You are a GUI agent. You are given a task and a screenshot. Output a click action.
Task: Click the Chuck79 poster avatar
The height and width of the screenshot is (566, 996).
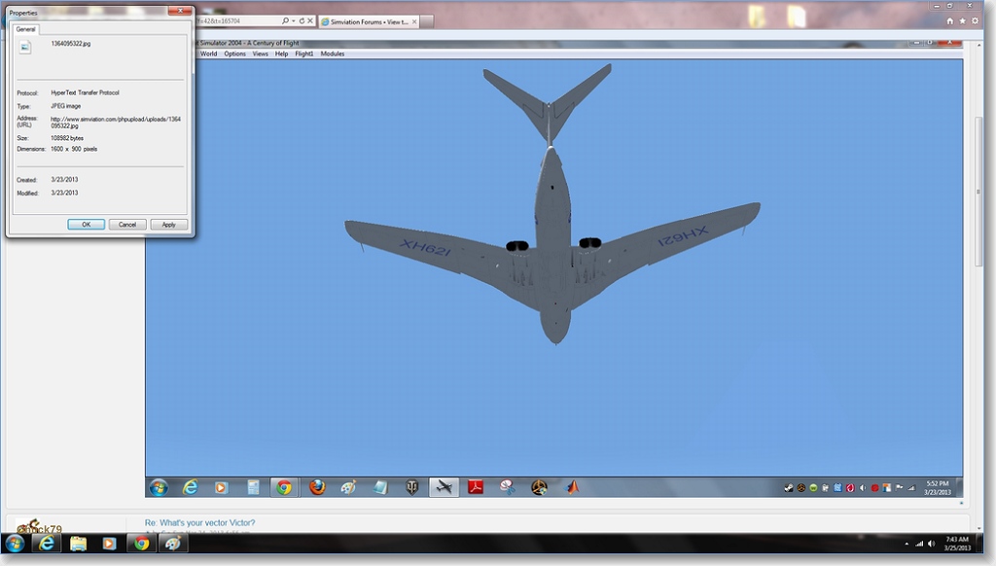coord(39,526)
